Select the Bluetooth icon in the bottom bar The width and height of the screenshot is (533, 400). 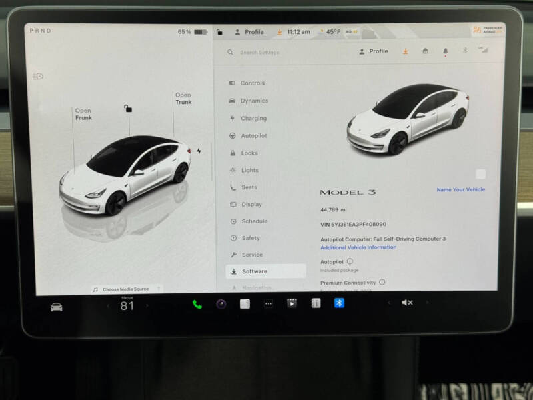click(x=339, y=303)
